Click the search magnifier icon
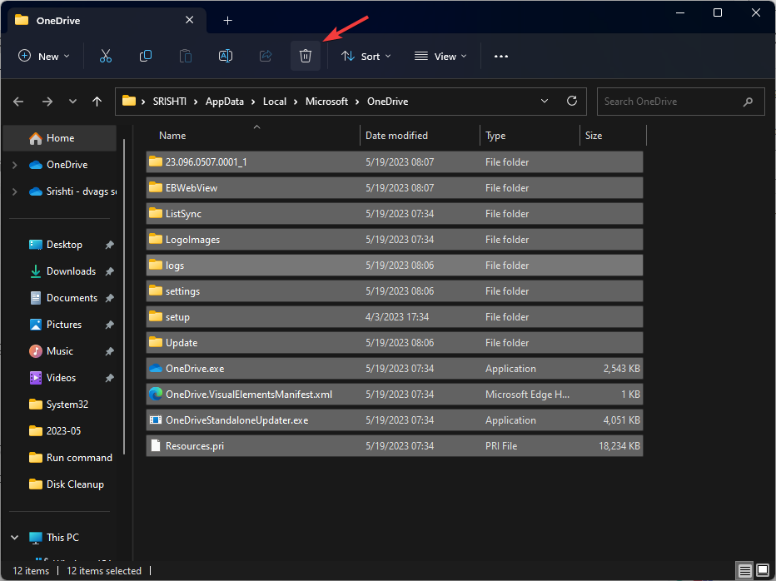 point(748,102)
